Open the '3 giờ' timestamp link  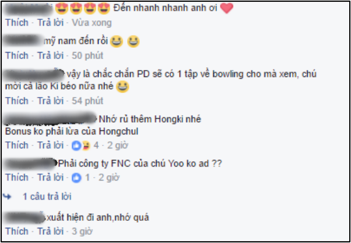pos(82,231)
